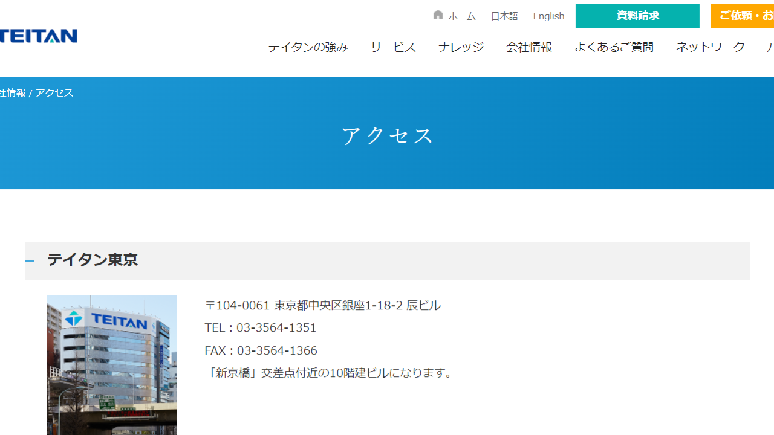Click the TEITAN company logo
This screenshot has height=435, width=774.
pos(36,36)
